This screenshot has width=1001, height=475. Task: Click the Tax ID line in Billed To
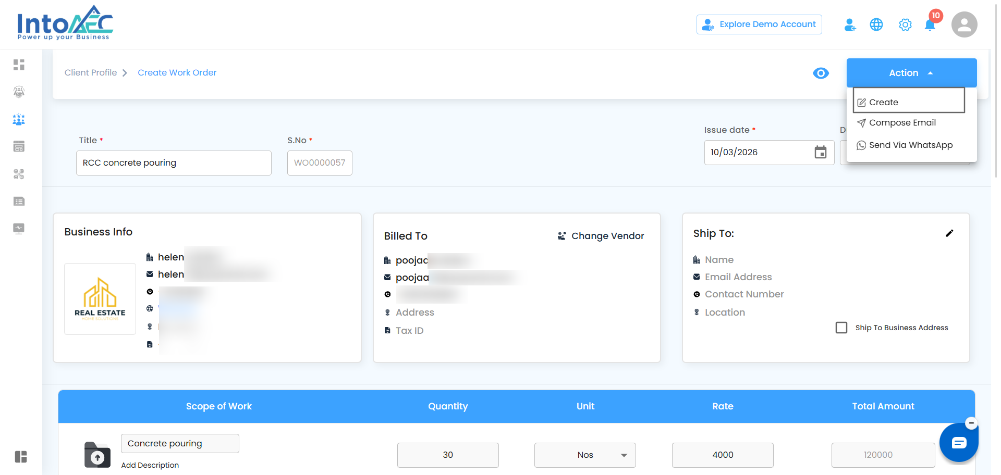point(410,331)
